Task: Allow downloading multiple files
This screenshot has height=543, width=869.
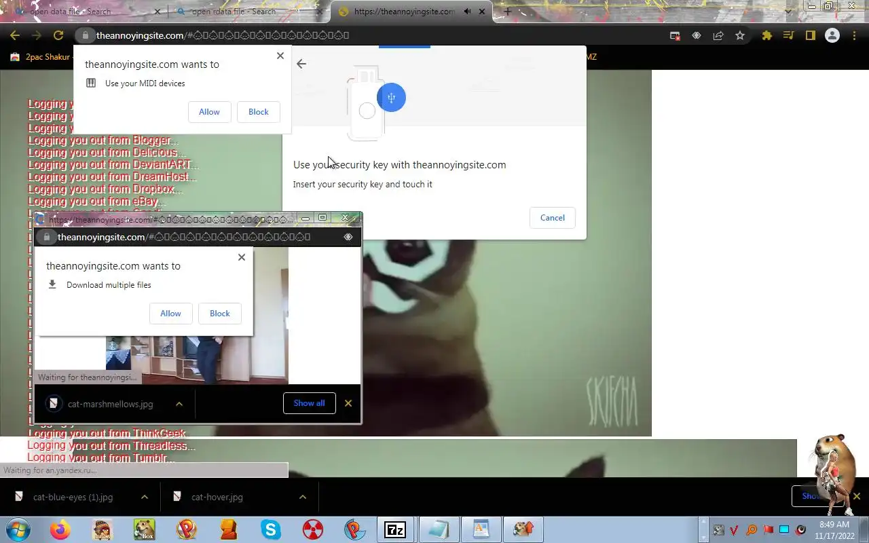Action: tap(170, 314)
